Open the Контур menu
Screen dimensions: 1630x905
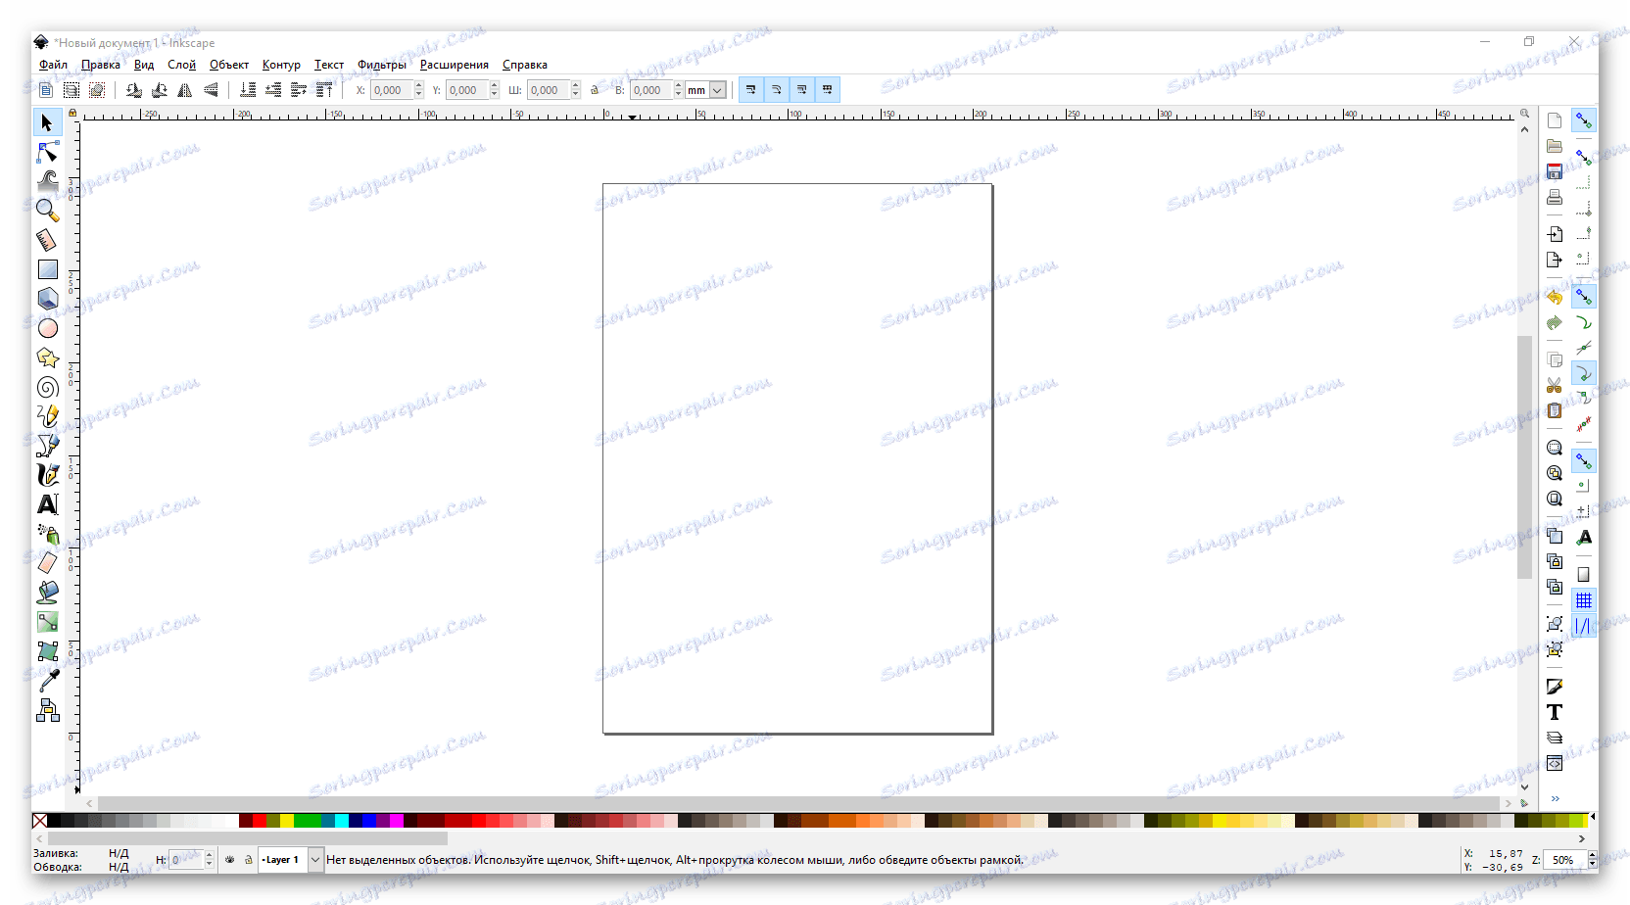(281, 65)
